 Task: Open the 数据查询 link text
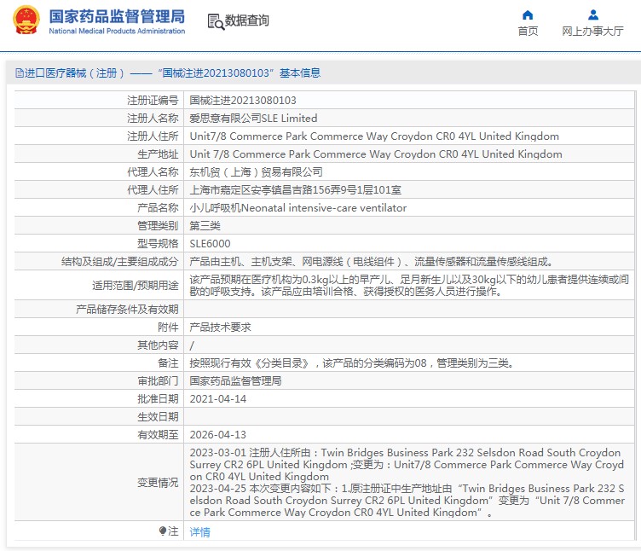coord(246,21)
